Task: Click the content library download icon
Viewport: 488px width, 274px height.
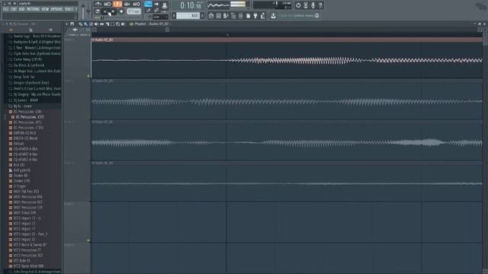Action: click(x=273, y=15)
